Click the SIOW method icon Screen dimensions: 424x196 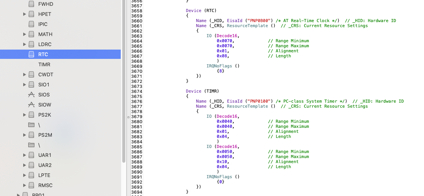32,105
